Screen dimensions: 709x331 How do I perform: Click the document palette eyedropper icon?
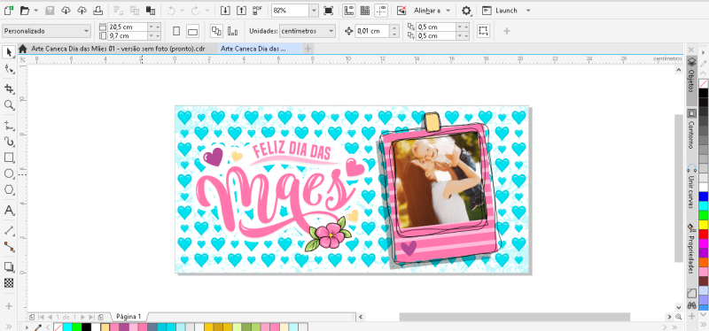[38, 327]
